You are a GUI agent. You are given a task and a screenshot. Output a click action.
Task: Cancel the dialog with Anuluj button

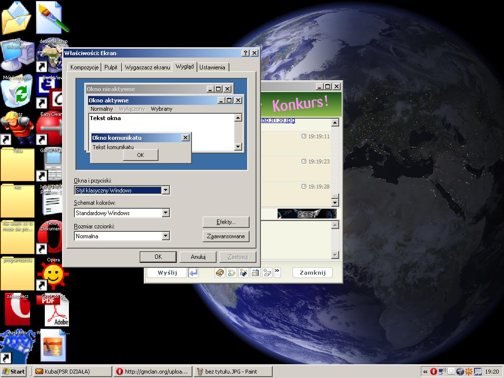(198, 257)
